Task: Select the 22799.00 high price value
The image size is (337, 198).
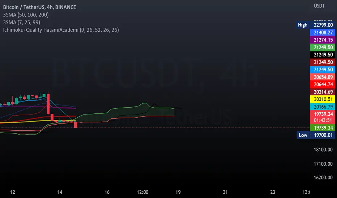Action: pyautogui.click(x=323, y=25)
